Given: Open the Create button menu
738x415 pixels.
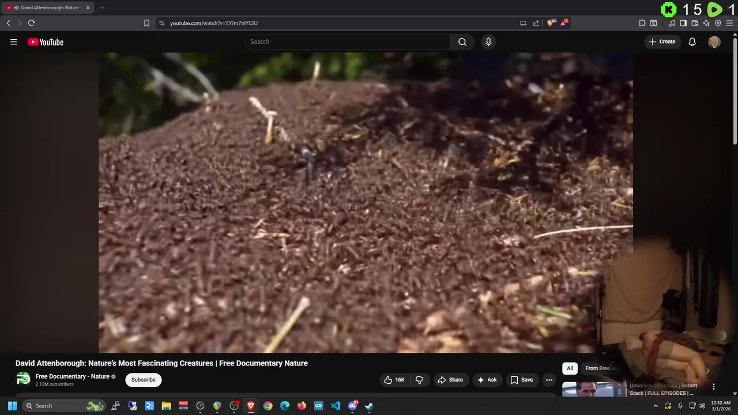Looking at the screenshot, I should (x=662, y=41).
